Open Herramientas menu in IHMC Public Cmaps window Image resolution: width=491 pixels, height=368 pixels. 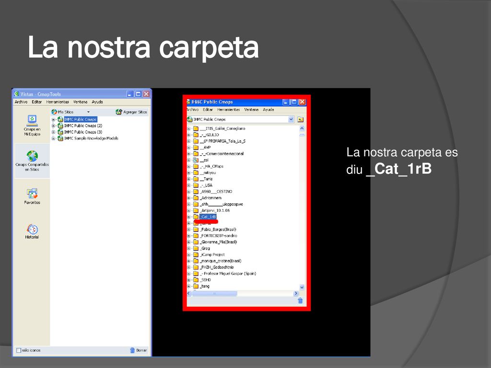click(x=228, y=110)
